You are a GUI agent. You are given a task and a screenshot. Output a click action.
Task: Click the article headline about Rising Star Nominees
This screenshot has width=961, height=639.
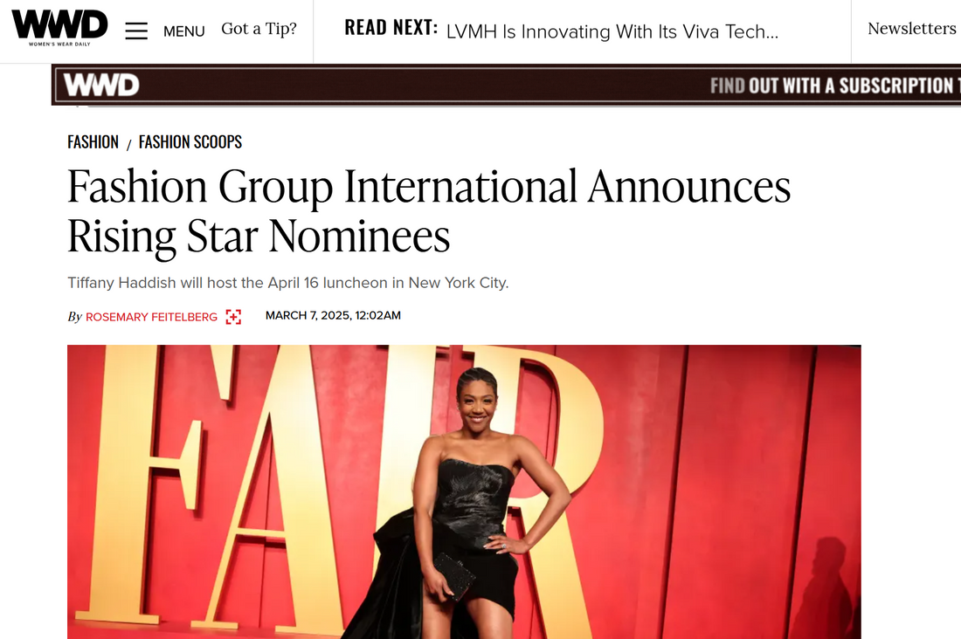[429, 210]
